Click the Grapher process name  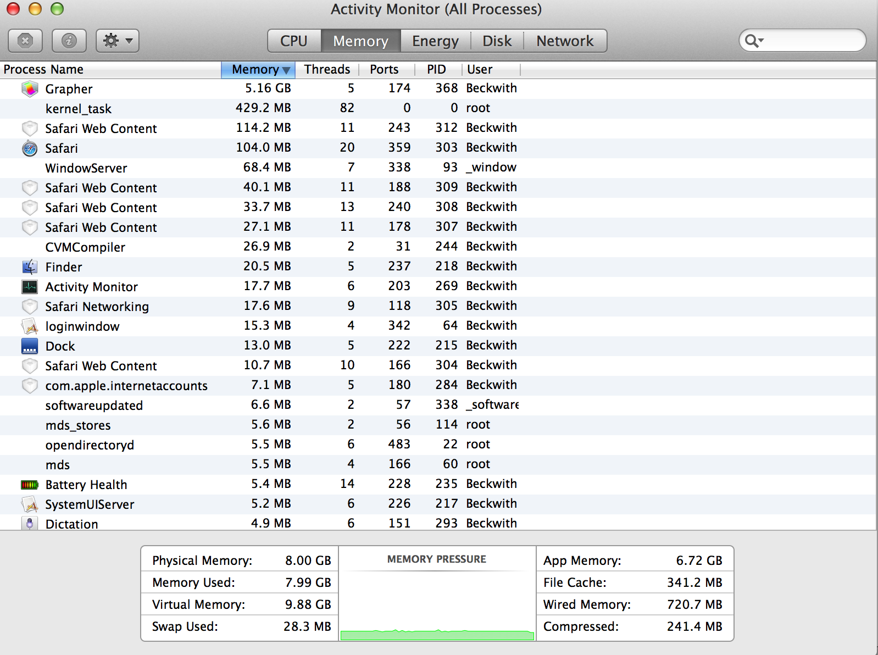coord(69,89)
